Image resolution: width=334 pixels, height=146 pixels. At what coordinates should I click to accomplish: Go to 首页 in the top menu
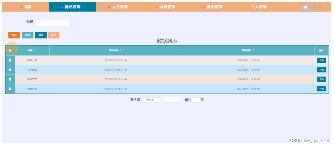(x=26, y=7)
